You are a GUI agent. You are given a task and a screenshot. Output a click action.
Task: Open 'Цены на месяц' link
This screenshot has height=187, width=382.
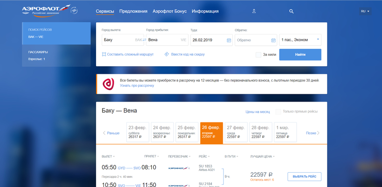point(258,112)
